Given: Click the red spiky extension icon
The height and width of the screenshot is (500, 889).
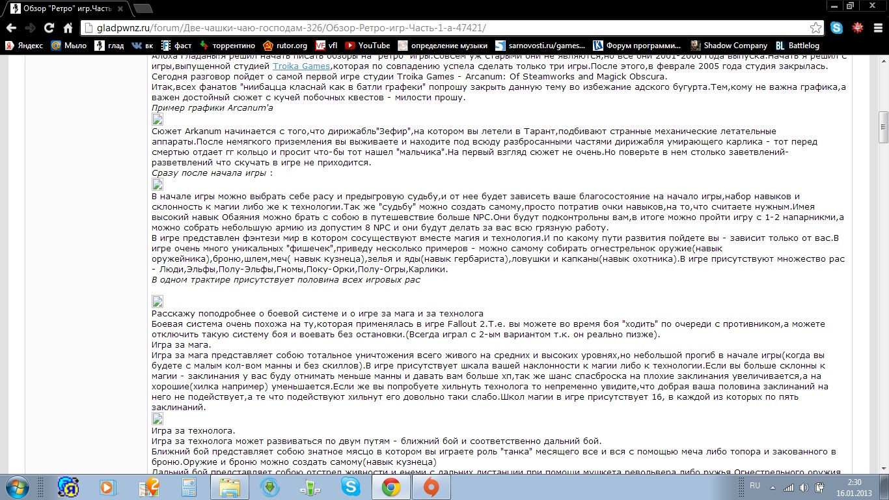Looking at the screenshot, I should coord(858,28).
